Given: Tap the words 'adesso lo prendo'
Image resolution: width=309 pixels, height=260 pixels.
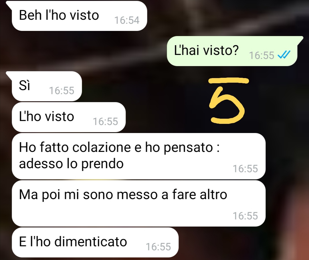Looking at the screenshot, I should tap(71, 164).
